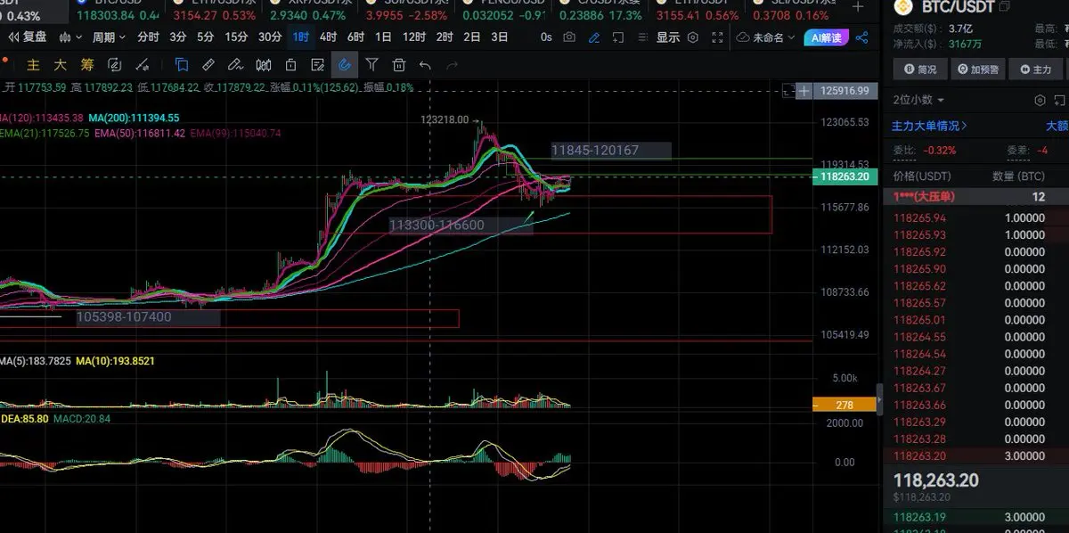Open the drawings filter funnel icon

click(371, 64)
